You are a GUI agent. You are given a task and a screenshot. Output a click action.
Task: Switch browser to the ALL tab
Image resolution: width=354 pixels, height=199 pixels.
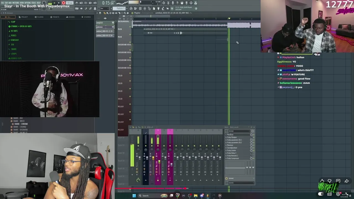(x=8, y=17)
